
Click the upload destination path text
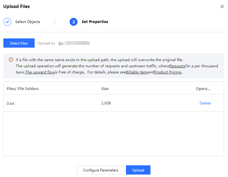click(74, 43)
